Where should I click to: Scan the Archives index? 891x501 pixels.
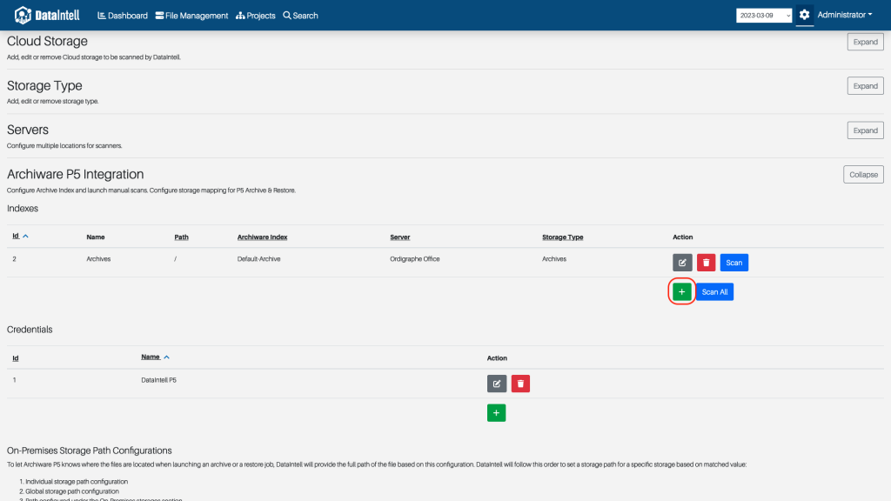pyautogui.click(x=734, y=263)
